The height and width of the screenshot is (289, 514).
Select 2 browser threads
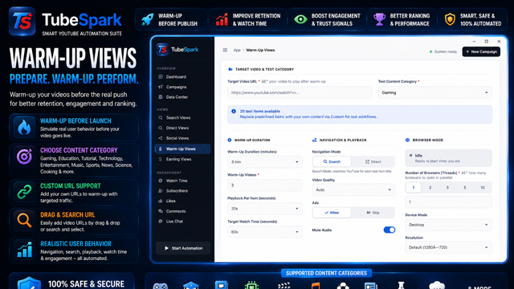(430, 187)
